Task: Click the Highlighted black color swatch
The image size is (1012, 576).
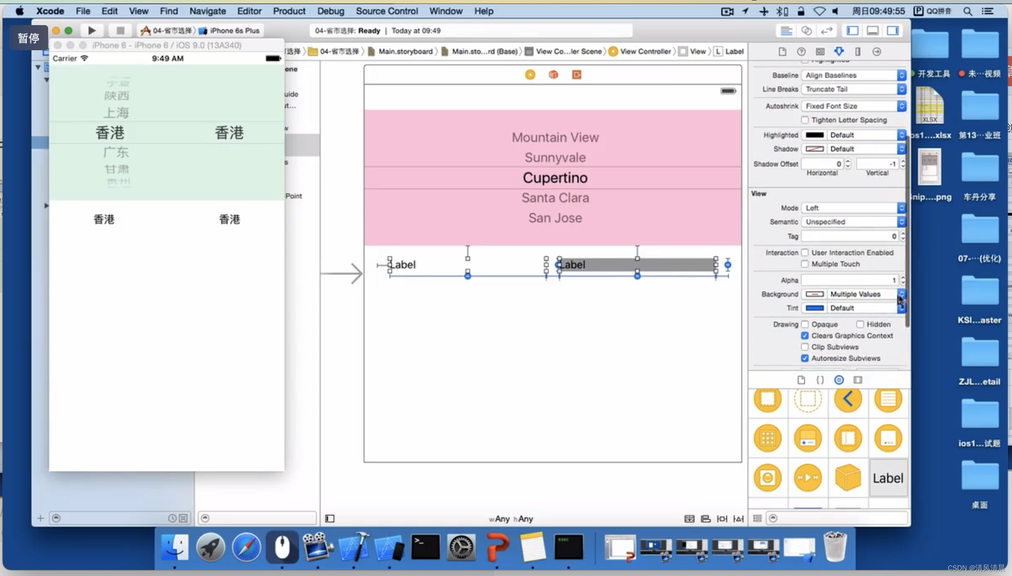Action: pos(814,135)
